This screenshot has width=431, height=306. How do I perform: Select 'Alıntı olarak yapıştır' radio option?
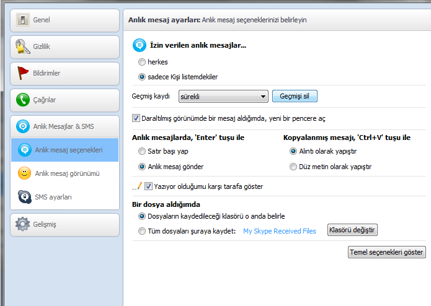[293, 151]
